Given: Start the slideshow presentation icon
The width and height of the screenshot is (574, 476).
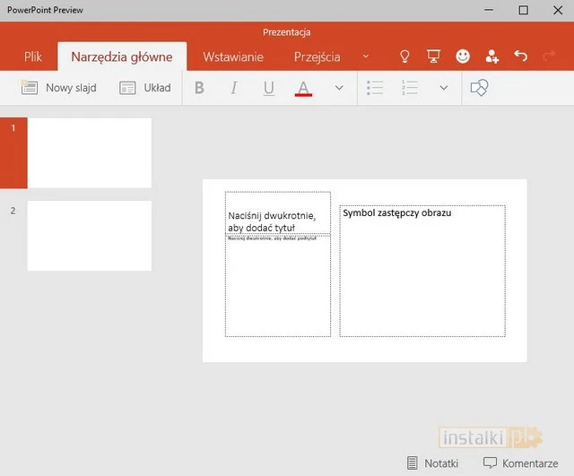Looking at the screenshot, I should 433,56.
